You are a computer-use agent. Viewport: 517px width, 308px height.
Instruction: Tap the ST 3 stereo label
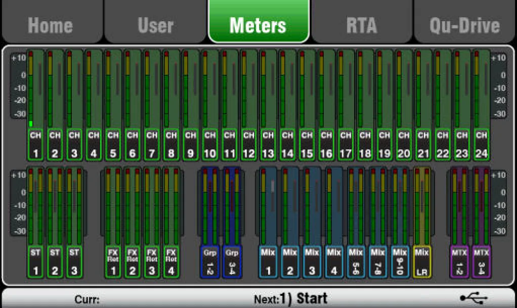point(74,262)
